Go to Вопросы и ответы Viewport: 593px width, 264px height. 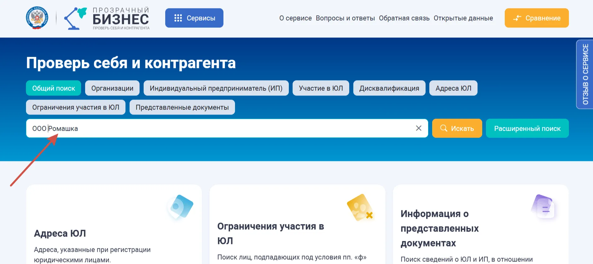click(x=345, y=18)
